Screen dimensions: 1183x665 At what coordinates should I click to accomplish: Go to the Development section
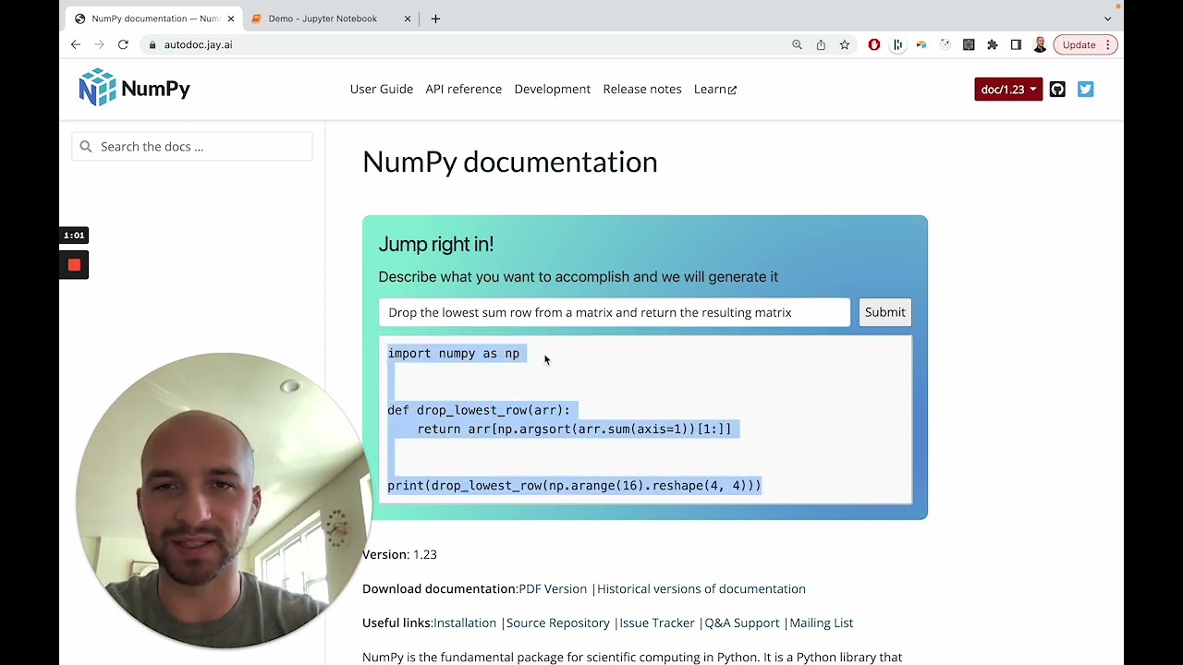tap(553, 89)
